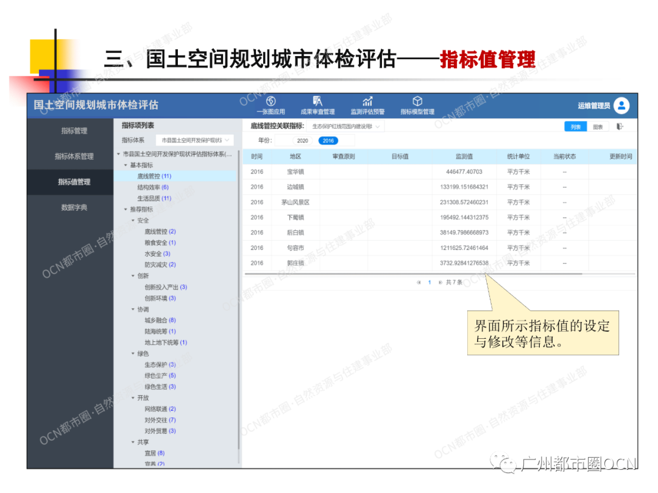Select 城乡融合 (8) tree item
This screenshot has width=658, height=493.
pyautogui.click(x=160, y=321)
